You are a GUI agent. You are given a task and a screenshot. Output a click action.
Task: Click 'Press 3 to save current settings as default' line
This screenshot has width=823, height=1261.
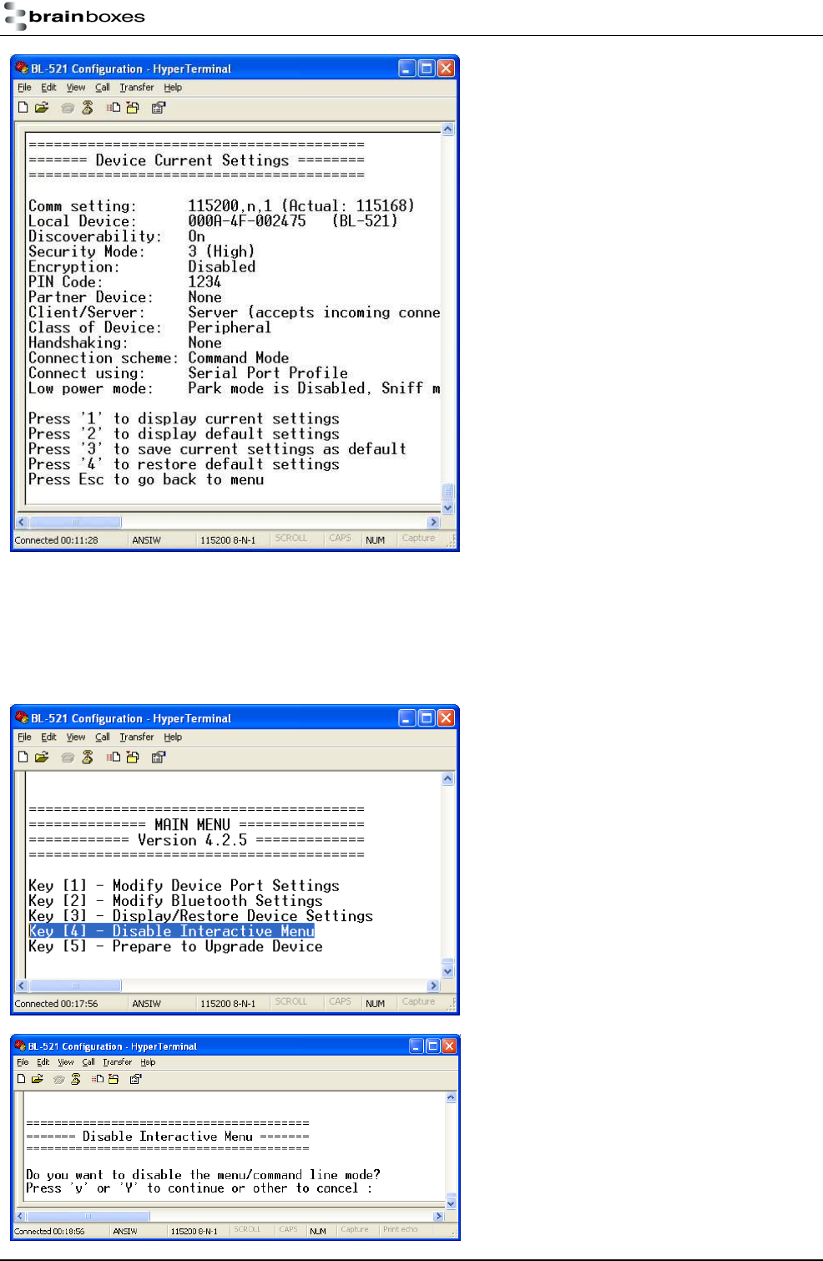click(x=217, y=449)
